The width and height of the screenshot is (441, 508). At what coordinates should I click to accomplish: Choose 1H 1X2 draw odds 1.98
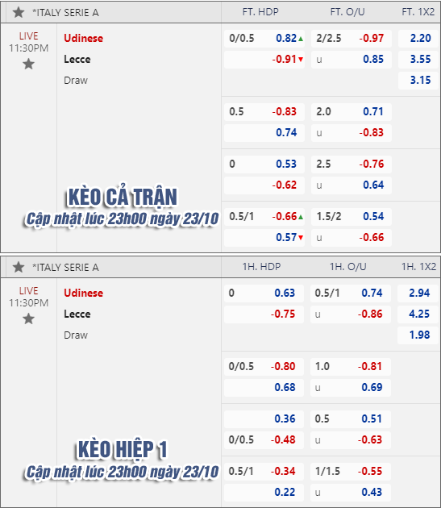point(418,335)
